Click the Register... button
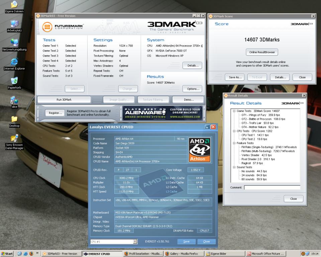The width and height of the screenshot is (321, 257). [55, 113]
